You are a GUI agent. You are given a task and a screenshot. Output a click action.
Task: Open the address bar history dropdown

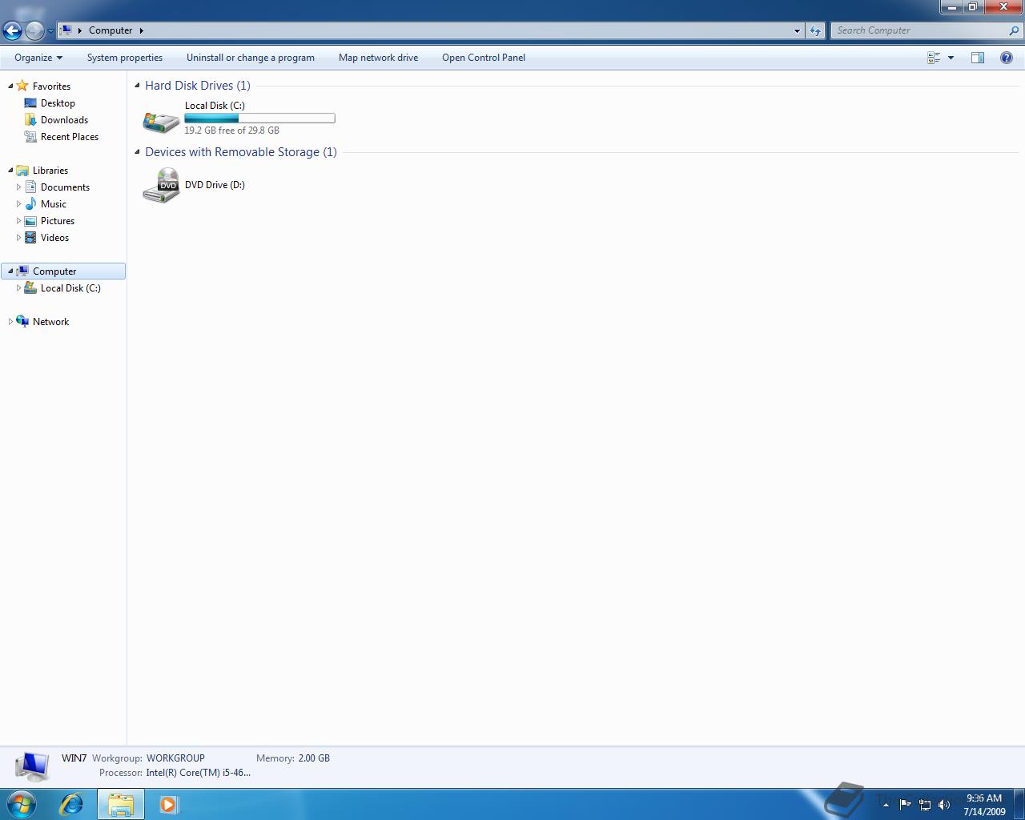click(x=797, y=30)
